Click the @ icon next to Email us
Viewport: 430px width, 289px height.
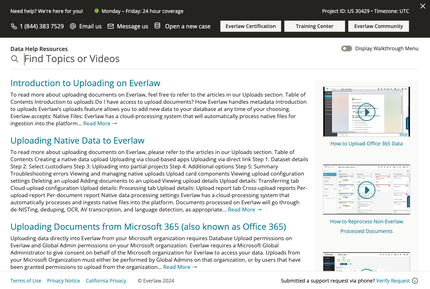tap(73, 26)
